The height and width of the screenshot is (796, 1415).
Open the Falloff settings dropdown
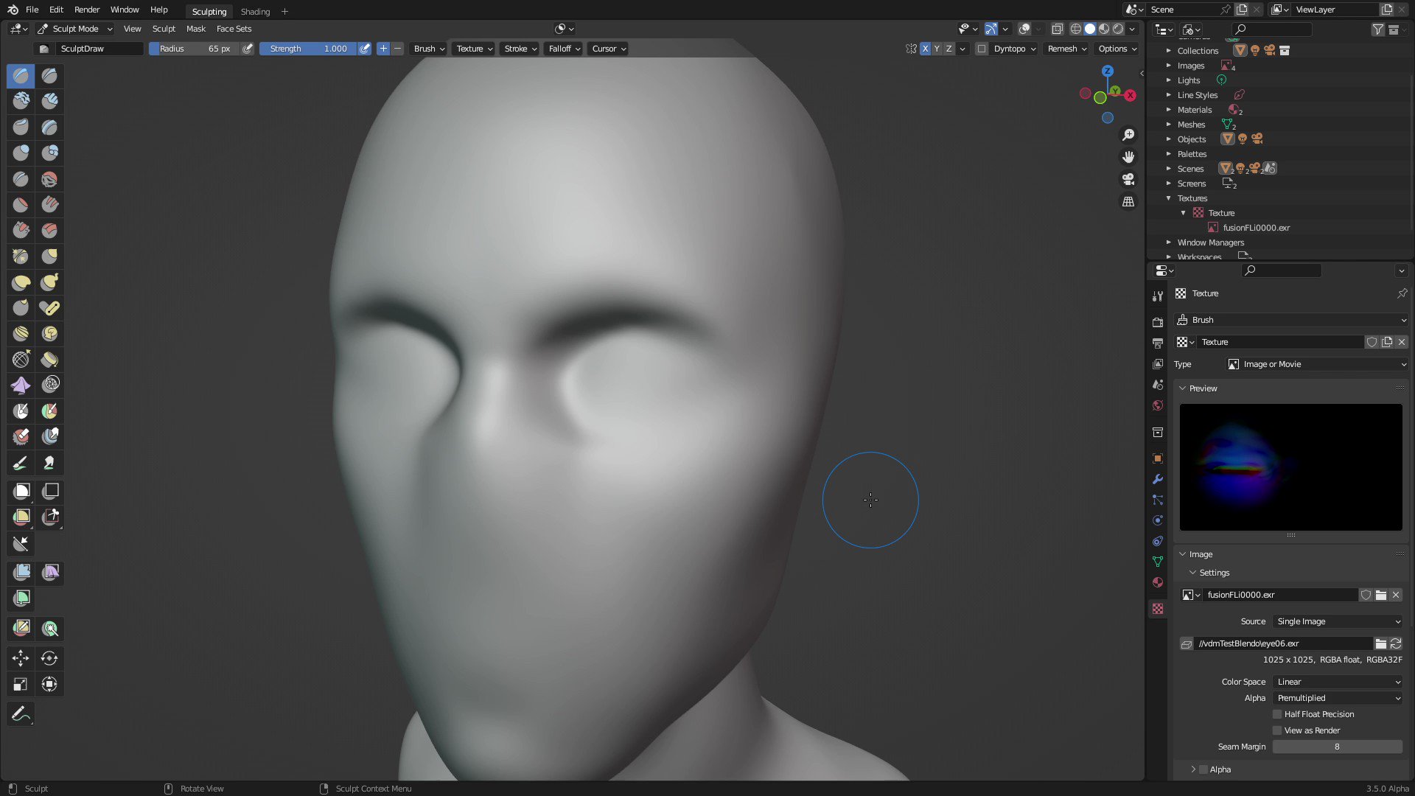tap(565, 49)
